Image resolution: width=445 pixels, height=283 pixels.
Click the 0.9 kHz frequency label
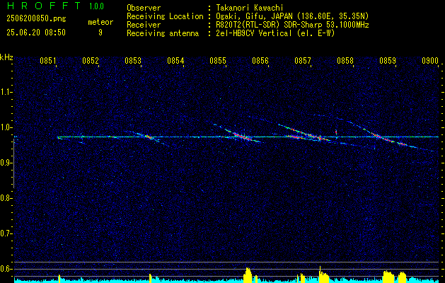click(6, 163)
